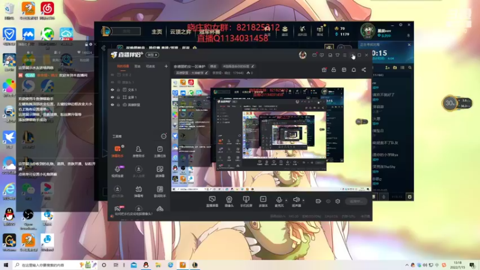Click 修改 button beside stream title
Image resolution: width=480 pixels, height=270 pixels.
214,66
